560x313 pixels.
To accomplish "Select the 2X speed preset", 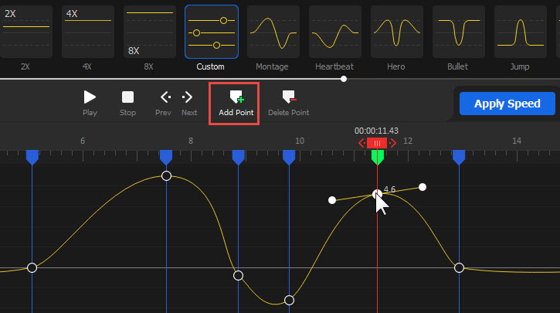I will [x=26, y=32].
